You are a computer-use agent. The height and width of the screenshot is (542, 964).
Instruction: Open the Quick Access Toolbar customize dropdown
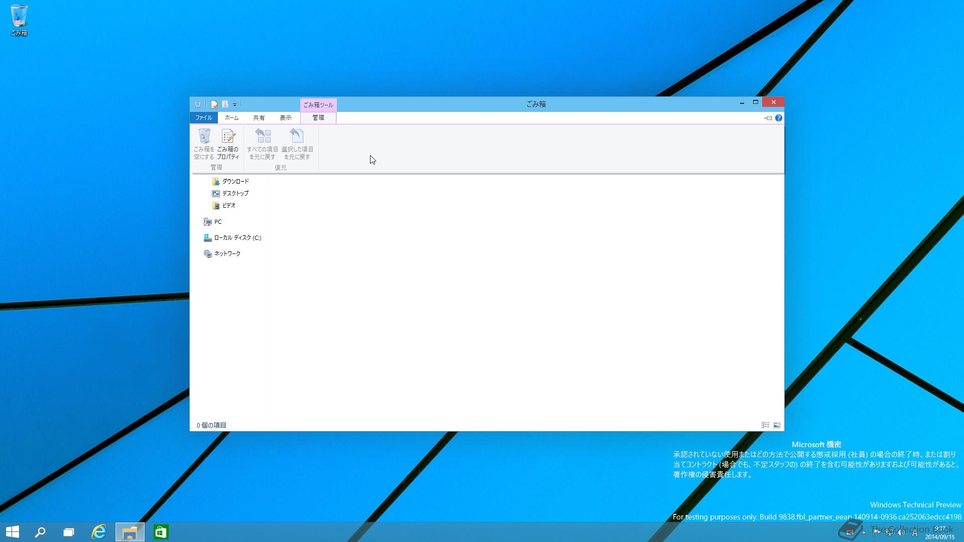234,105
